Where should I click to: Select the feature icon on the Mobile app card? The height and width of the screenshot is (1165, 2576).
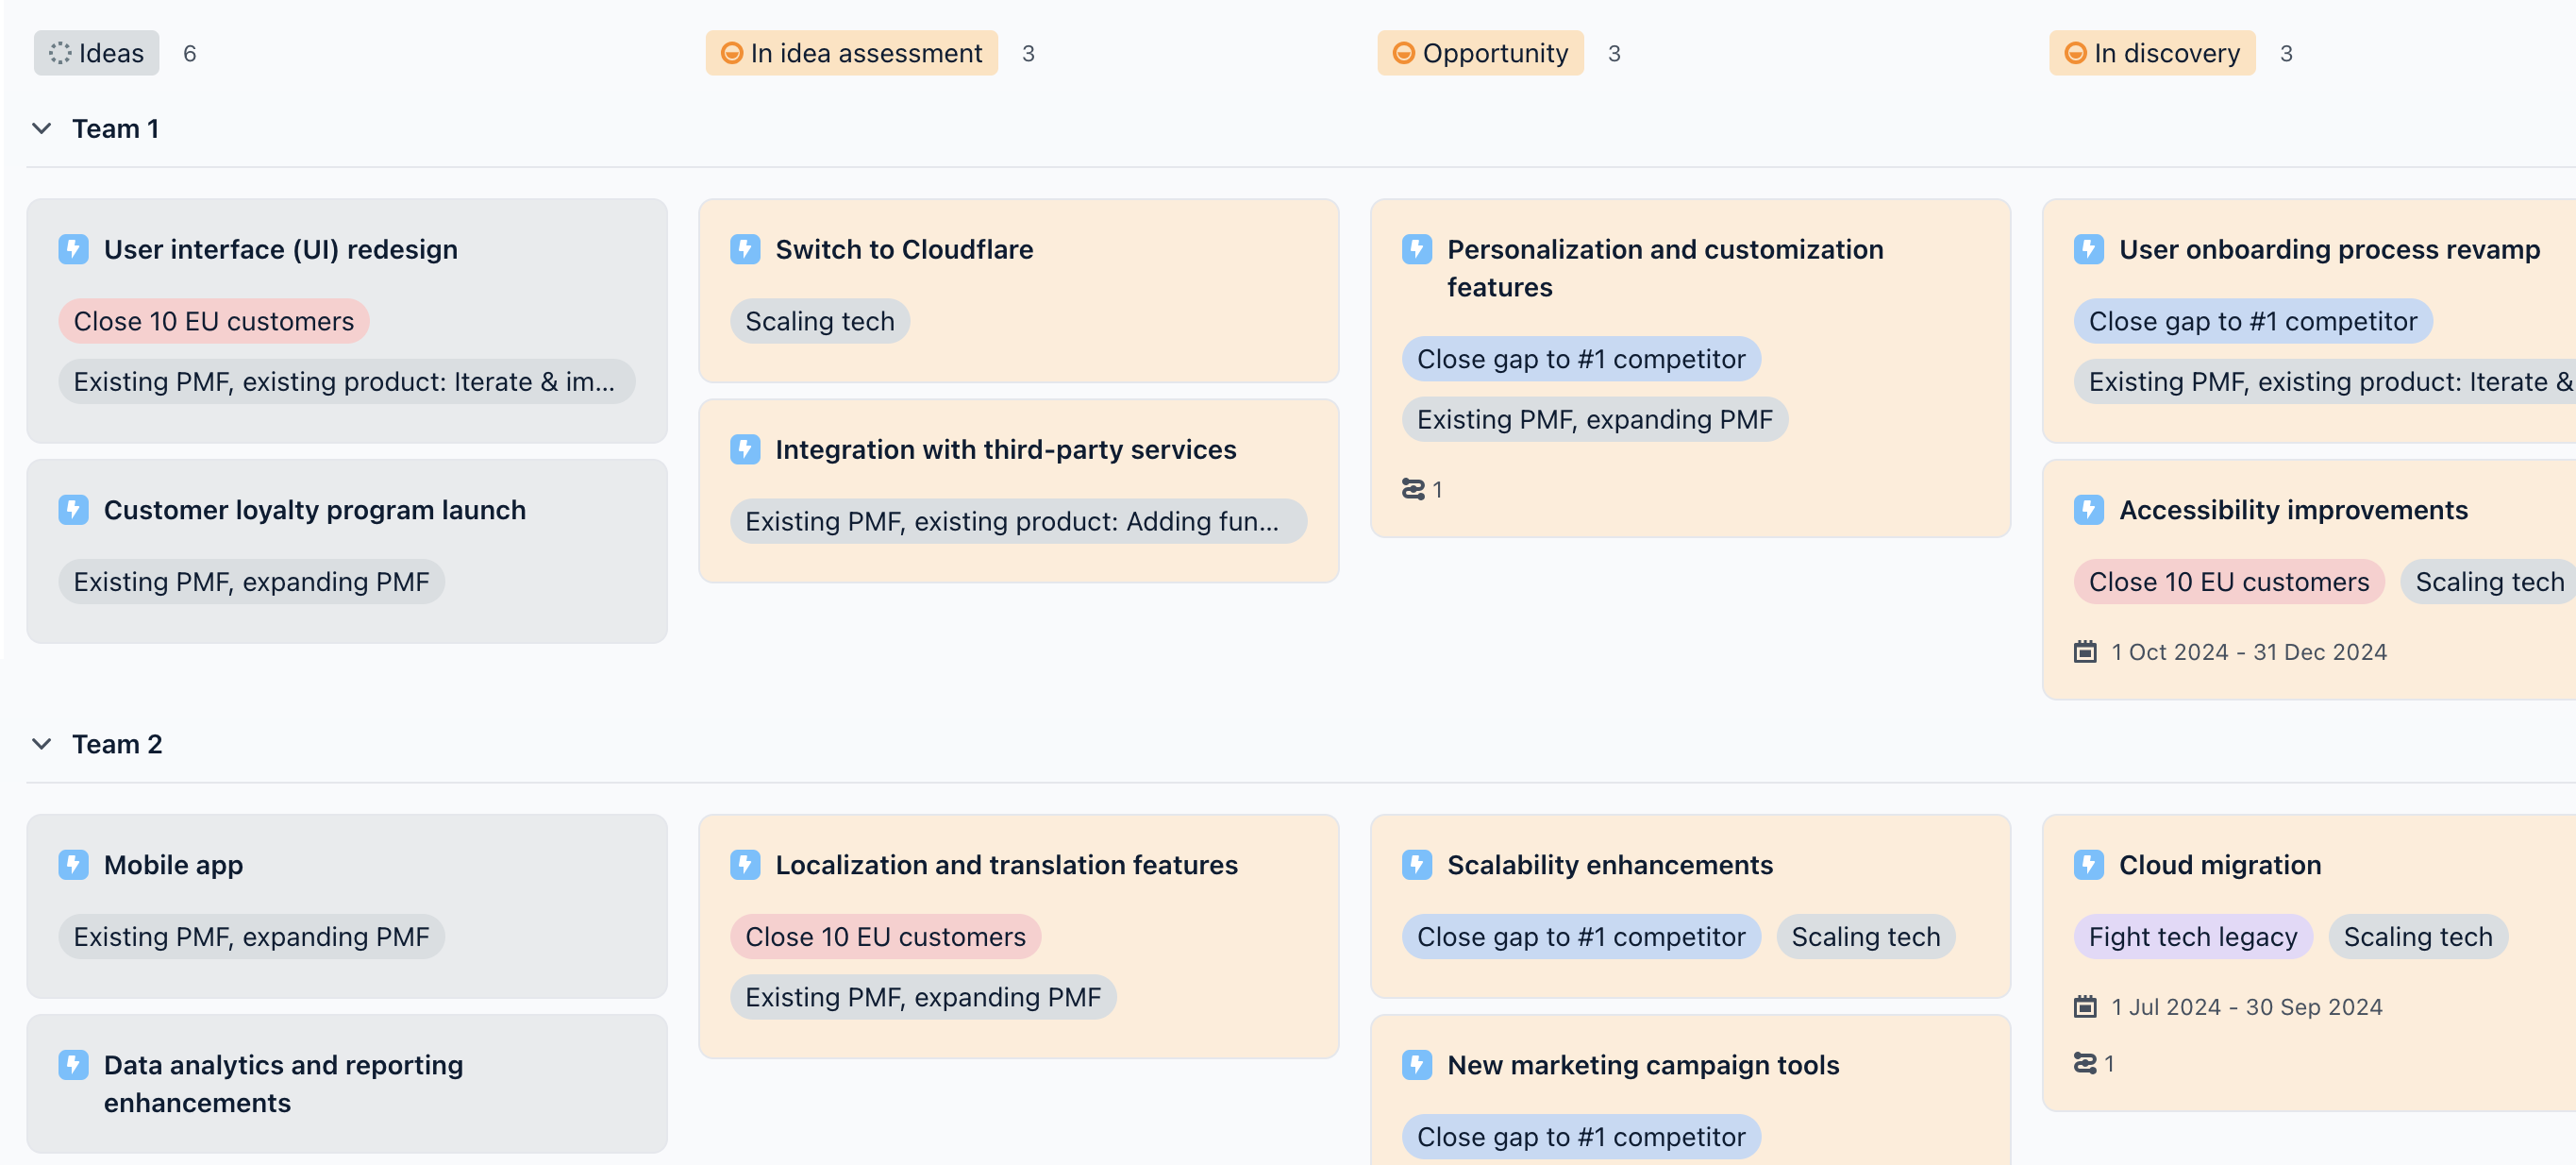click(74, 865)
